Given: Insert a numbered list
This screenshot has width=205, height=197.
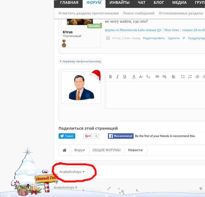Looking at the screenshot, I should coord(190,77).
